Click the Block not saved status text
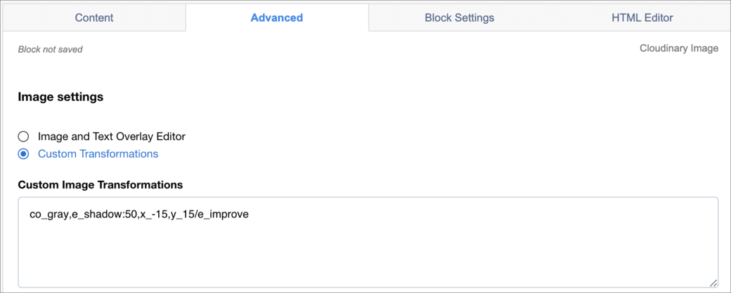This screenshot has height=293, width=731. [x=51, y=49]
